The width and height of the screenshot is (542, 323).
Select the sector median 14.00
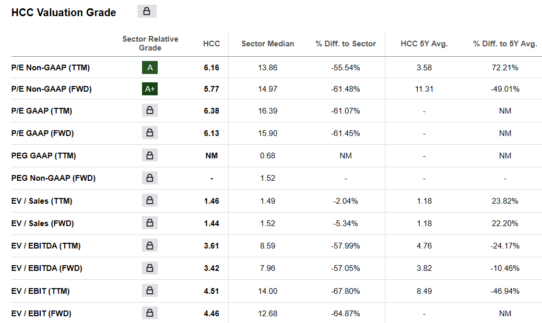(268, 291)
